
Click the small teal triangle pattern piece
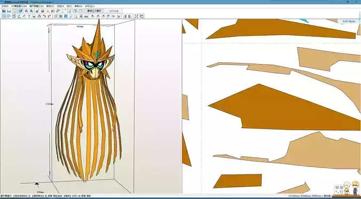(x=304, y=21)
